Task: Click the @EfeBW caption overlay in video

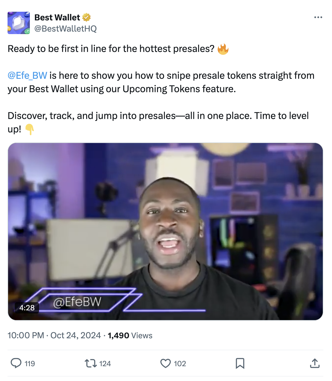Action: click(x=77, y=302)
